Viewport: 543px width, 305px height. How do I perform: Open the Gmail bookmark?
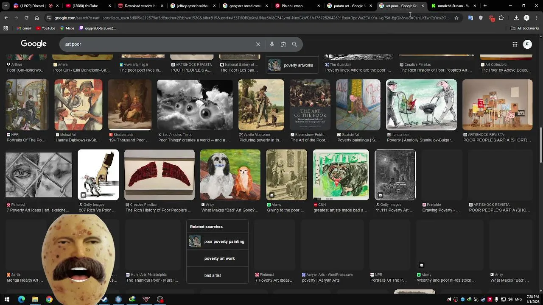23,28
